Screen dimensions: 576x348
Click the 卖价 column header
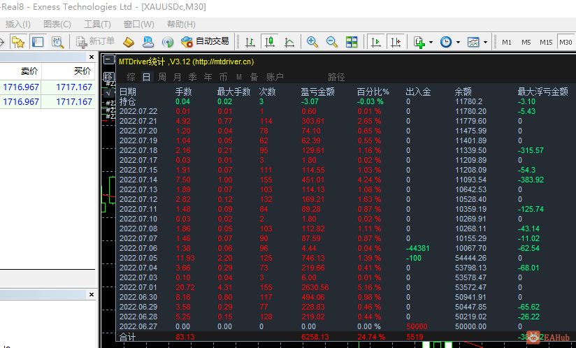click(29, 71)
